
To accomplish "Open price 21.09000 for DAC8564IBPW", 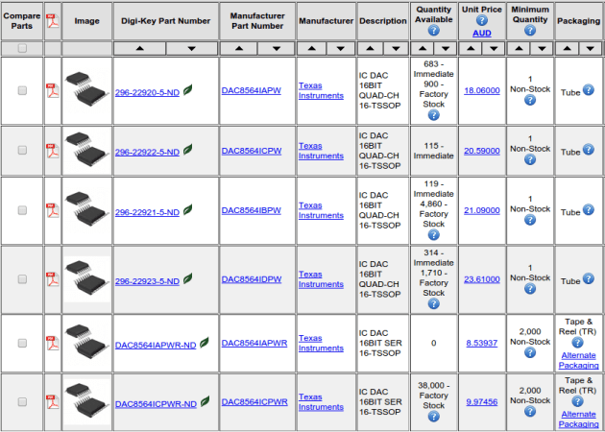I will tap(481, 210).
